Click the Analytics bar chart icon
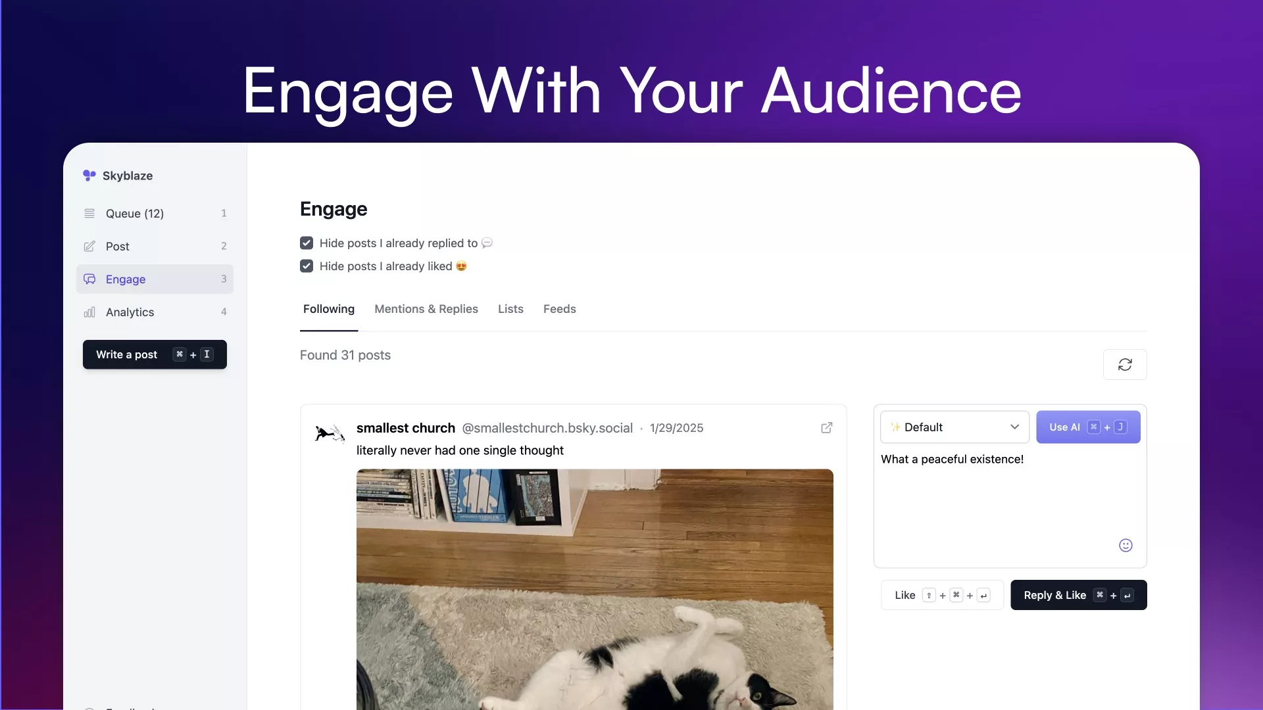This screenshot has width=1263, height=710. [x=89, y=312]
